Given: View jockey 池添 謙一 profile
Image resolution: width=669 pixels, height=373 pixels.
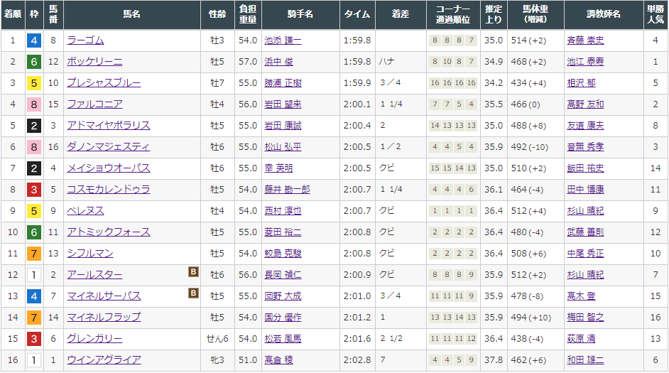Looking at the screenshot, I should 283,40.
